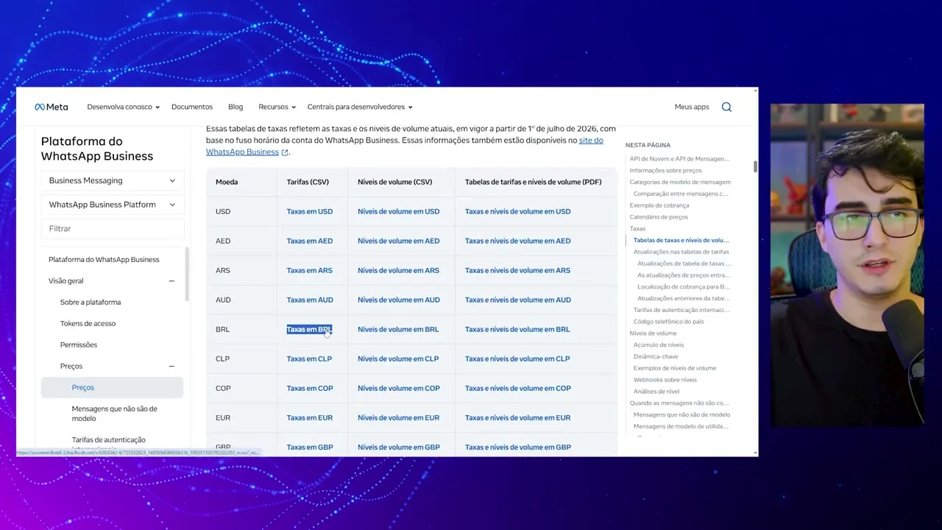The height and width of the screenshot is (530, 942).
Task: Open Sobre a plataforma page
Action: [91, 302]
